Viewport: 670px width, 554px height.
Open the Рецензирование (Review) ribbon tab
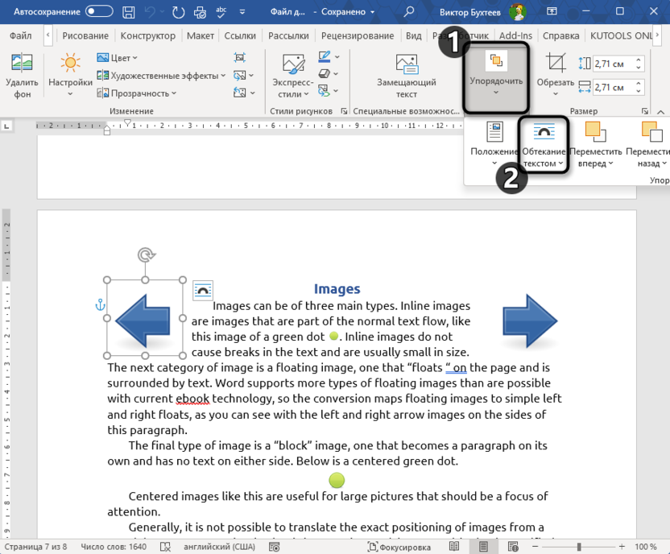pyautogui.click(x=359, y=36)
